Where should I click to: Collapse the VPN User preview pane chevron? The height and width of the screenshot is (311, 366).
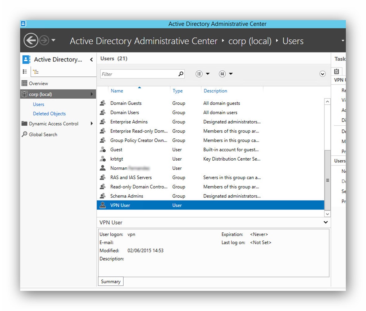326,222
